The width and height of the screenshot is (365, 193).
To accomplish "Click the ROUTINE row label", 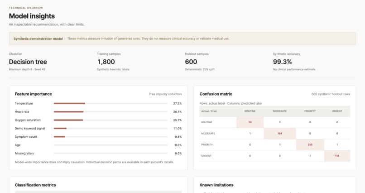I will click(207, 122).
